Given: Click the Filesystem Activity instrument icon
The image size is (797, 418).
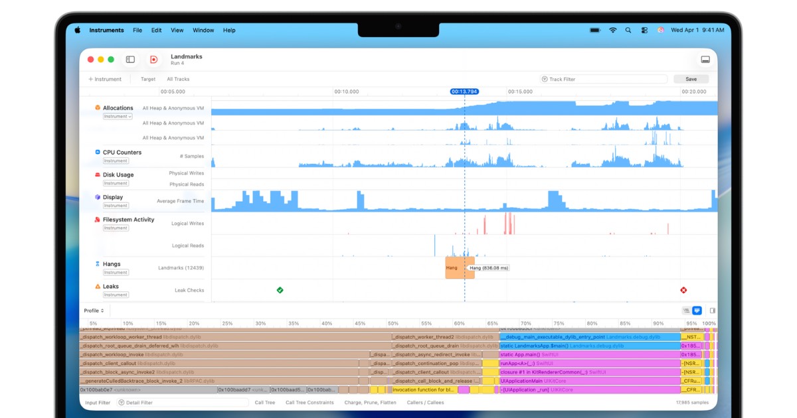Looking at the screenshot, I should [98, 220].
